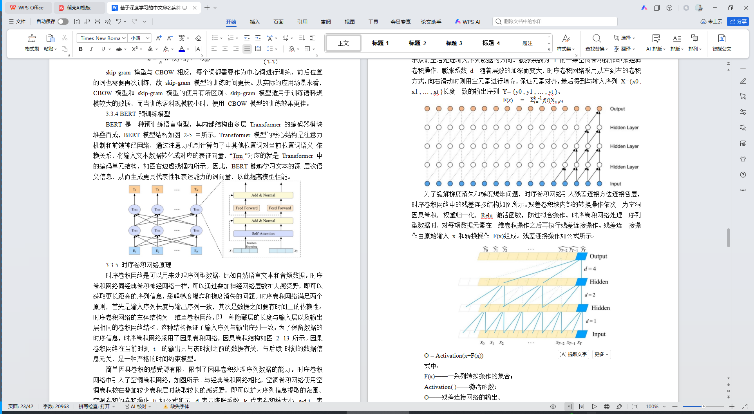Image resolution: width=754 pixels, height=414 pixels.
Task: Click the sidebar settings sliders icon
Action: click(x=743, y=112)
